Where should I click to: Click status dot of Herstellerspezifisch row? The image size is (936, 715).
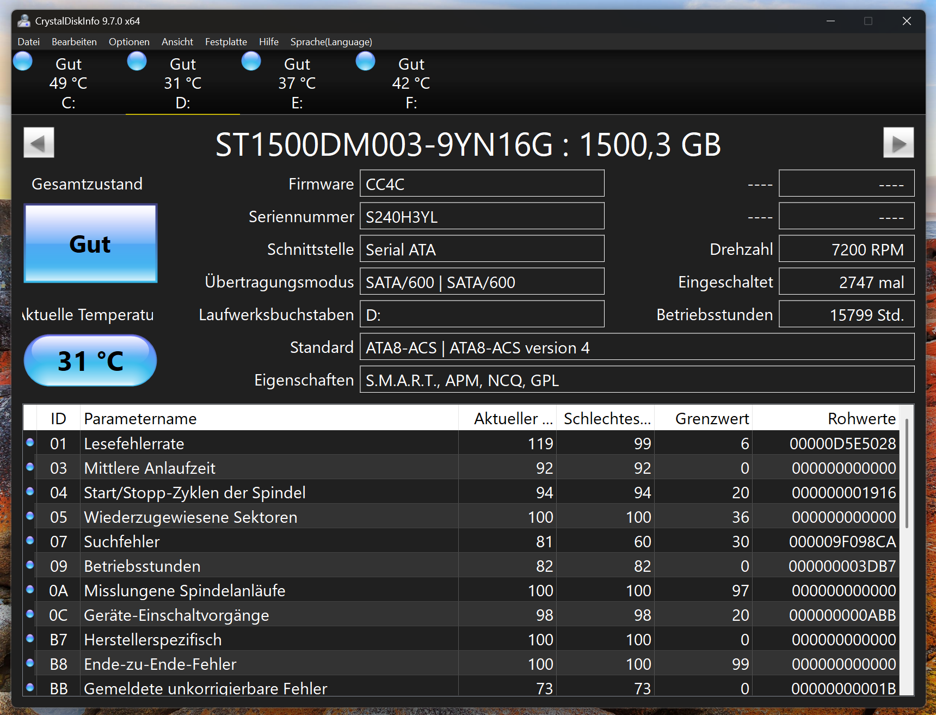click(x=30, y=638)
